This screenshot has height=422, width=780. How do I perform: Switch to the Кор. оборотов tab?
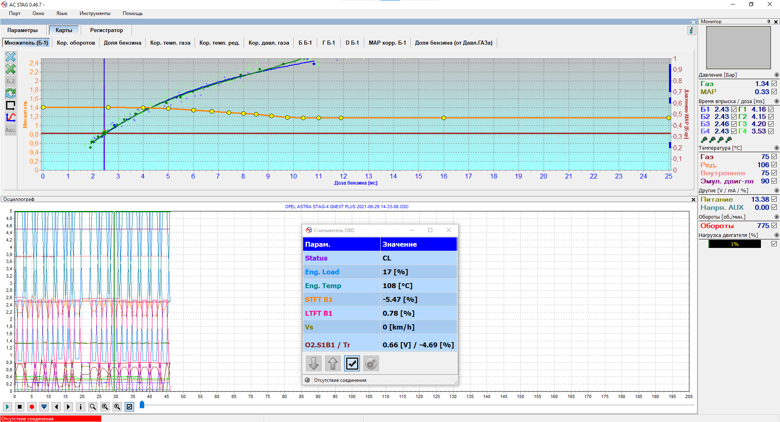point(76,43)
